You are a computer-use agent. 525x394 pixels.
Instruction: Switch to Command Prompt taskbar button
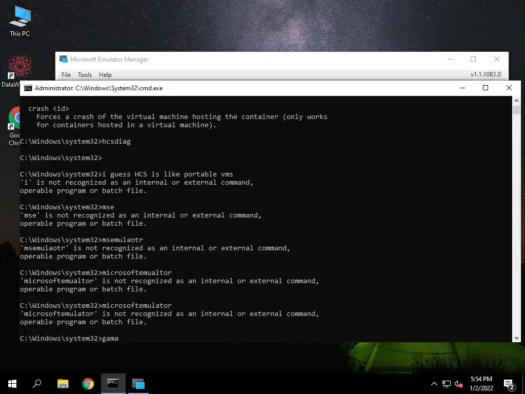pyautogui.click(x=113, y=384)
